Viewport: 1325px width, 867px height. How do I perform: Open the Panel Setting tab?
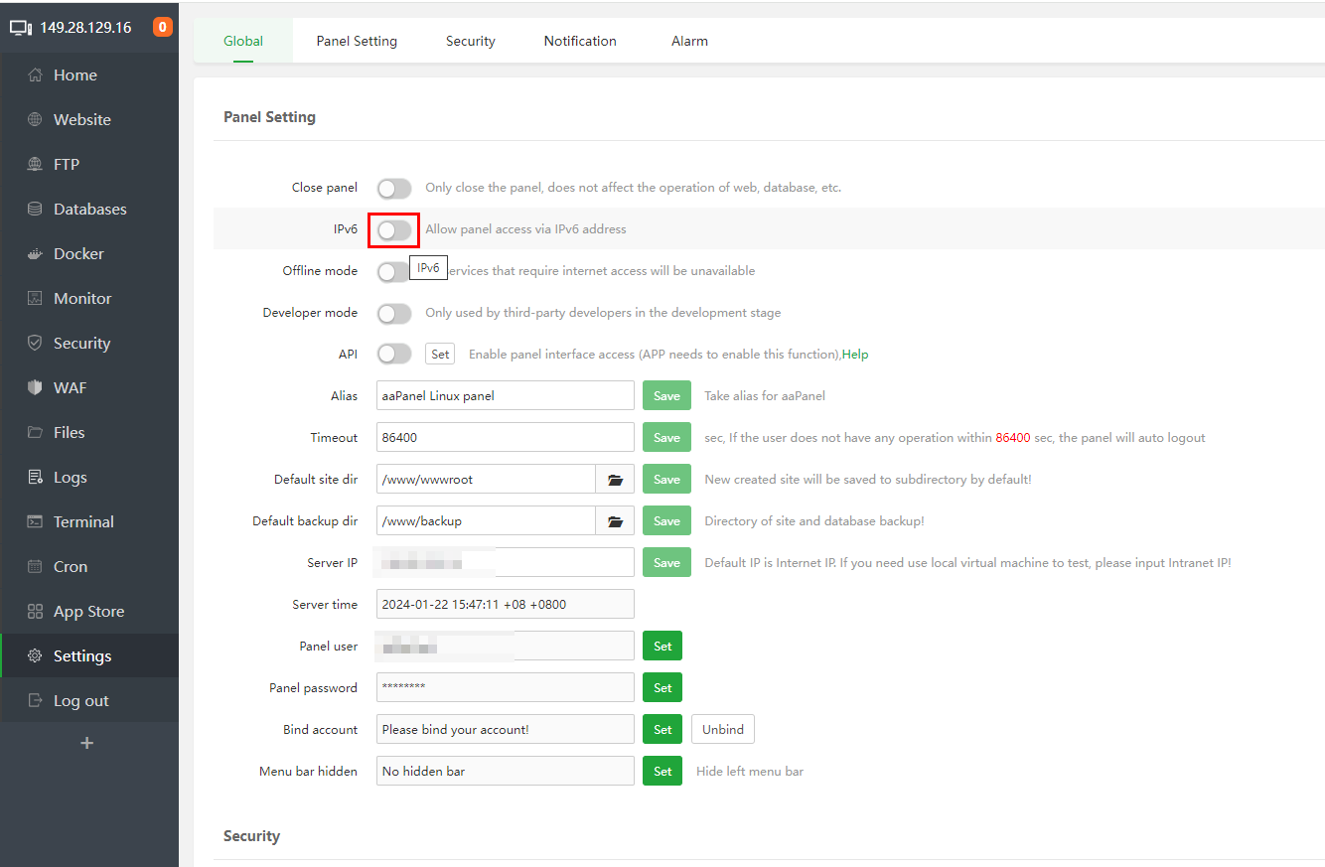(357, 41)
